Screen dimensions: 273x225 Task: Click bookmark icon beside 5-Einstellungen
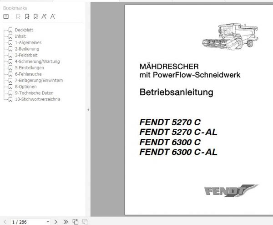(10, 67)
